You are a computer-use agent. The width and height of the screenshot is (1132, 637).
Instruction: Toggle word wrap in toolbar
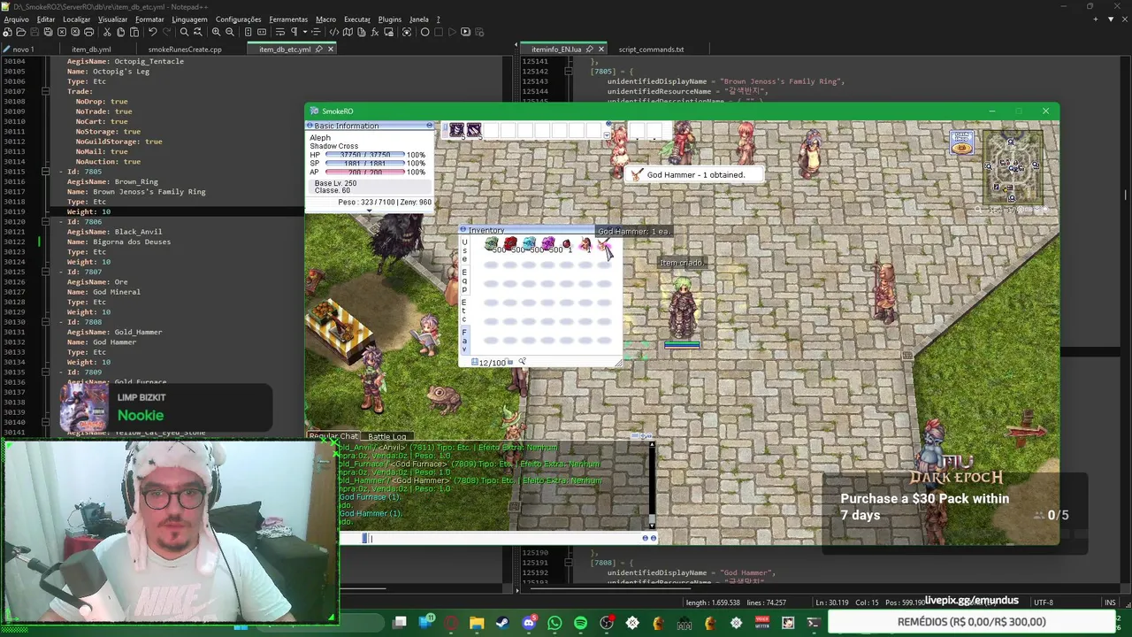279,32
